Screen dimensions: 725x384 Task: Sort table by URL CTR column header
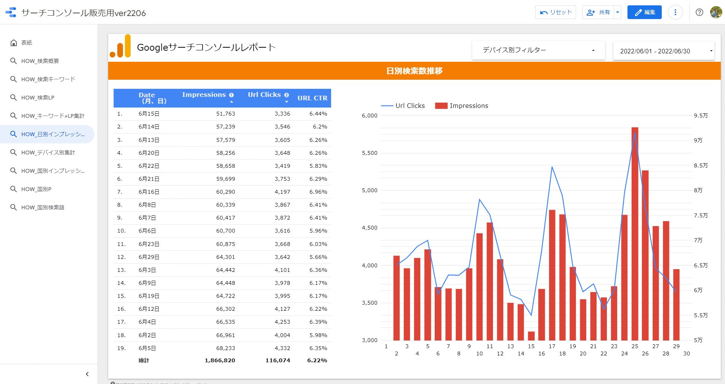(312, 98)
